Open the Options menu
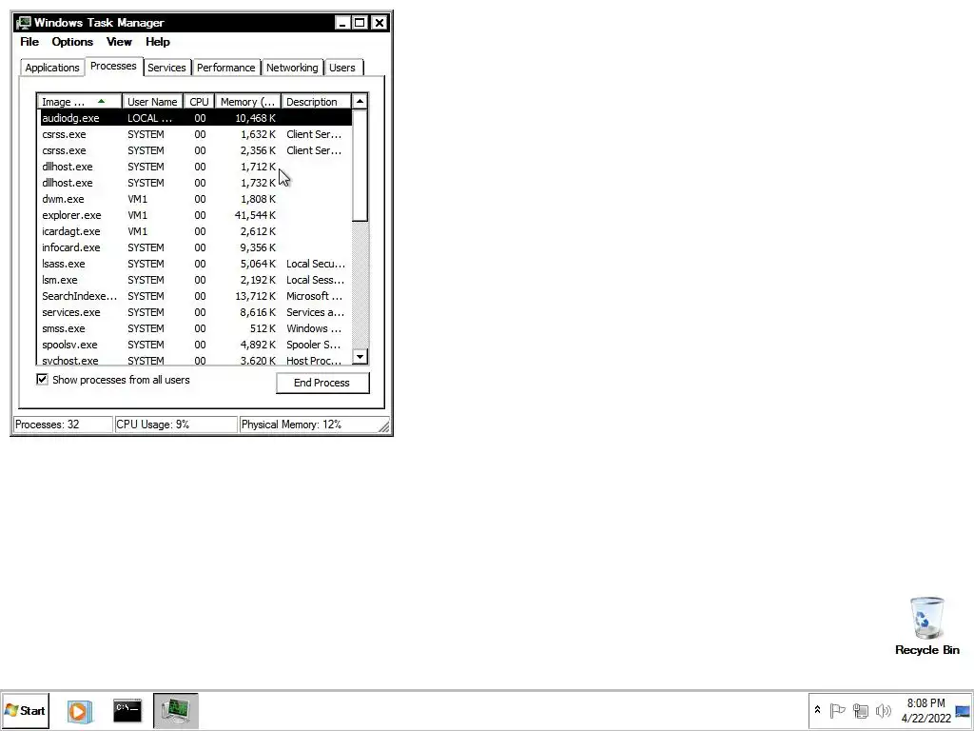974x731 pixels. pyautogui.click(x=72, y=42)
